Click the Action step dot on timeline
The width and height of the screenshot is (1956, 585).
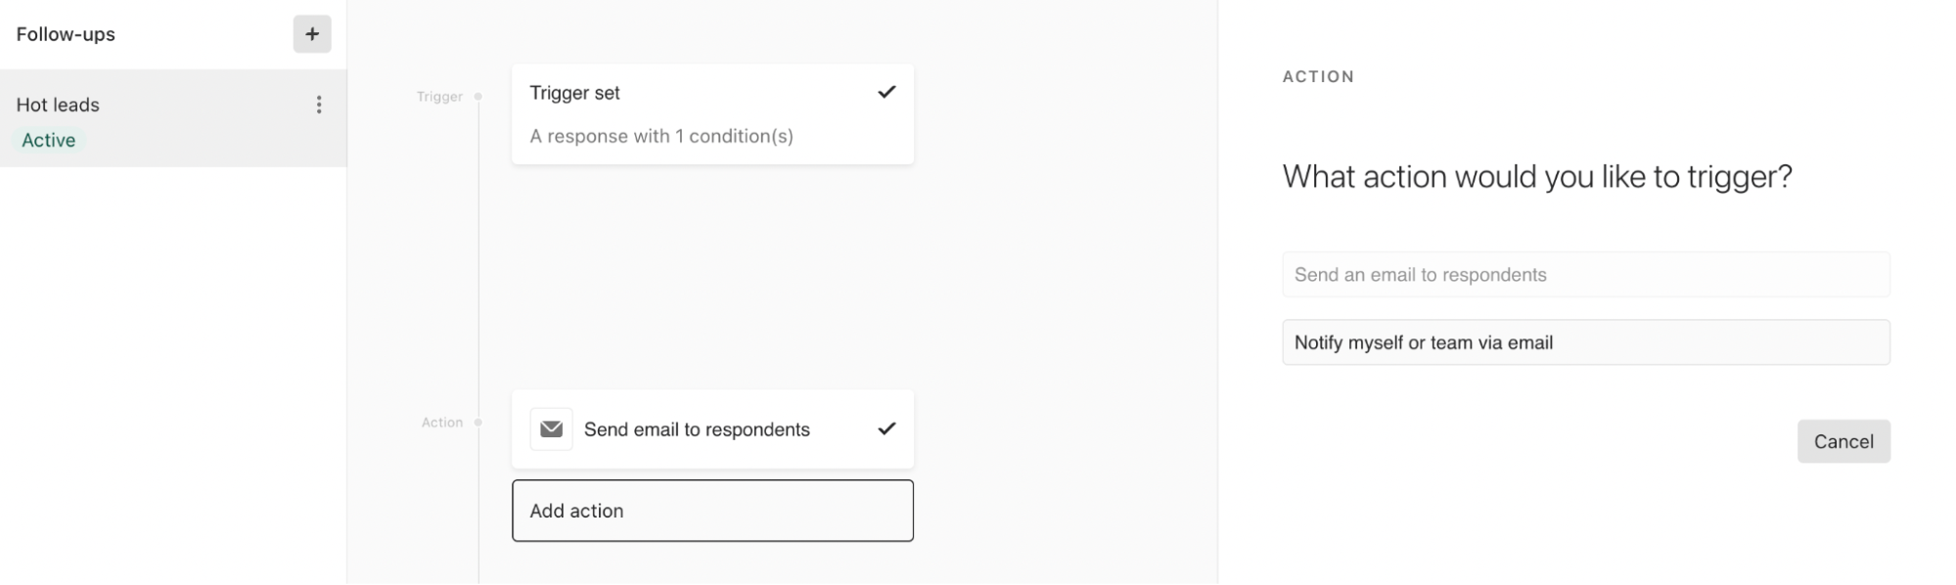[x=478, y=423]
